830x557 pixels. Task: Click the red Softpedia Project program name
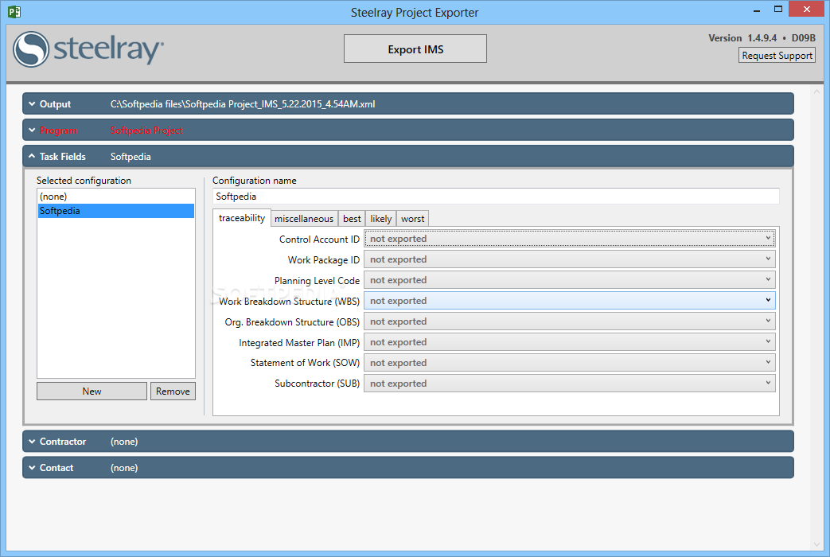146,130
